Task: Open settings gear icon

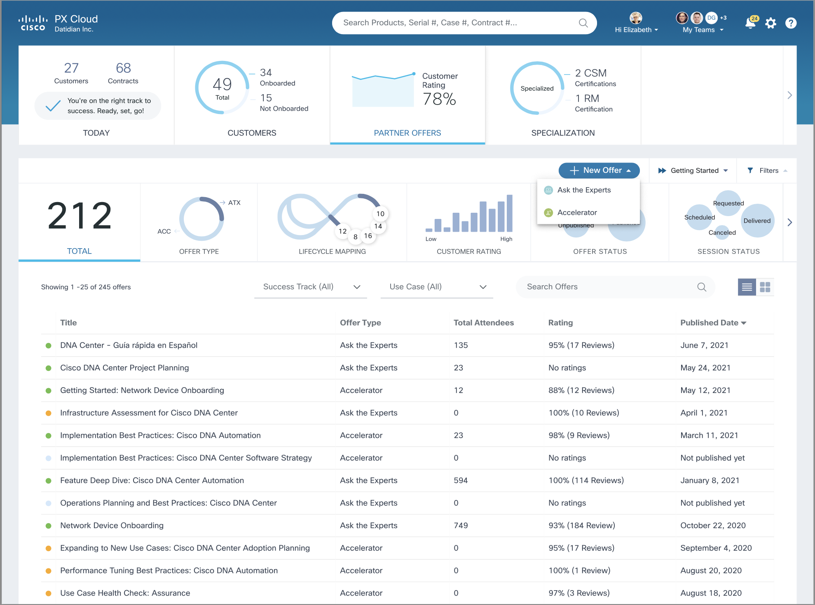Action: point(771,23)
